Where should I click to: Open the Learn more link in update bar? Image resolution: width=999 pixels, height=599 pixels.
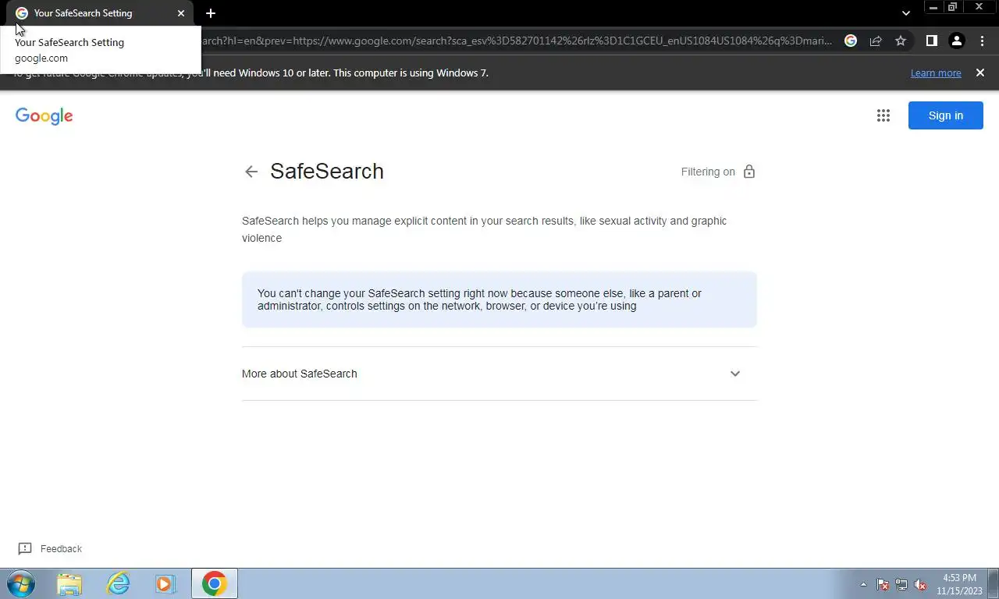point(936,73)
